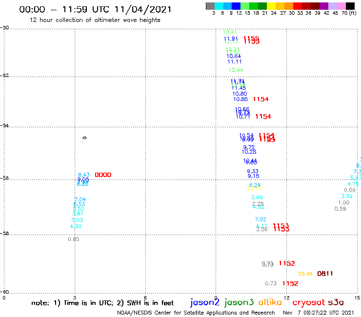
Task: Select the red 0000 timestamp
Action: [103, 175]
